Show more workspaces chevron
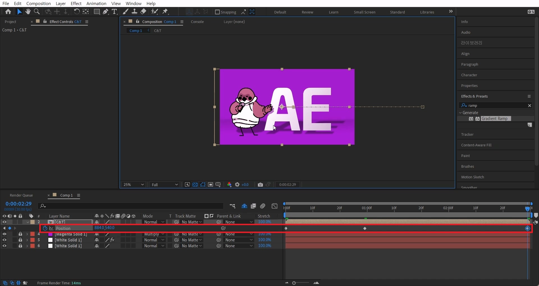539x286 pixels. [x=451, y=11]
